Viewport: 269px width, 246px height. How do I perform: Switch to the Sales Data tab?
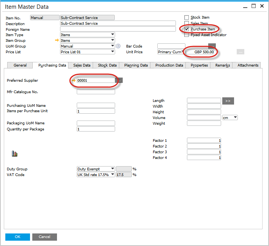[x=82, y=65]
